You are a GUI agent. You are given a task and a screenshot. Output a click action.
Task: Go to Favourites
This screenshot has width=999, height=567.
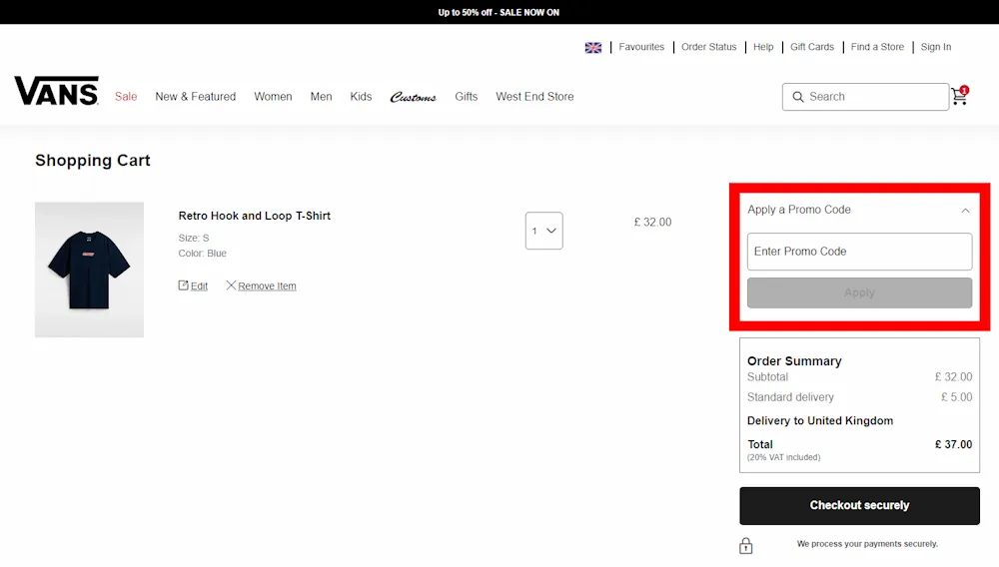point(641,47)
